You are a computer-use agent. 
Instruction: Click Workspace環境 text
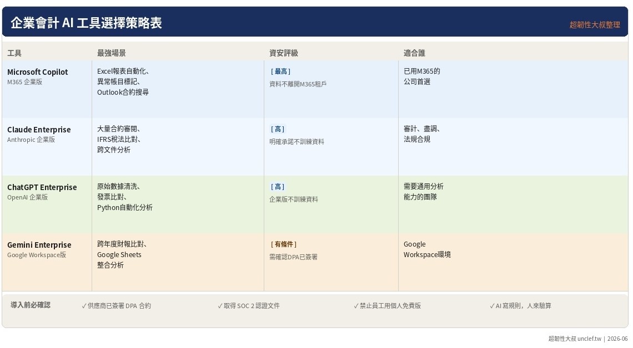pos(427,254)
